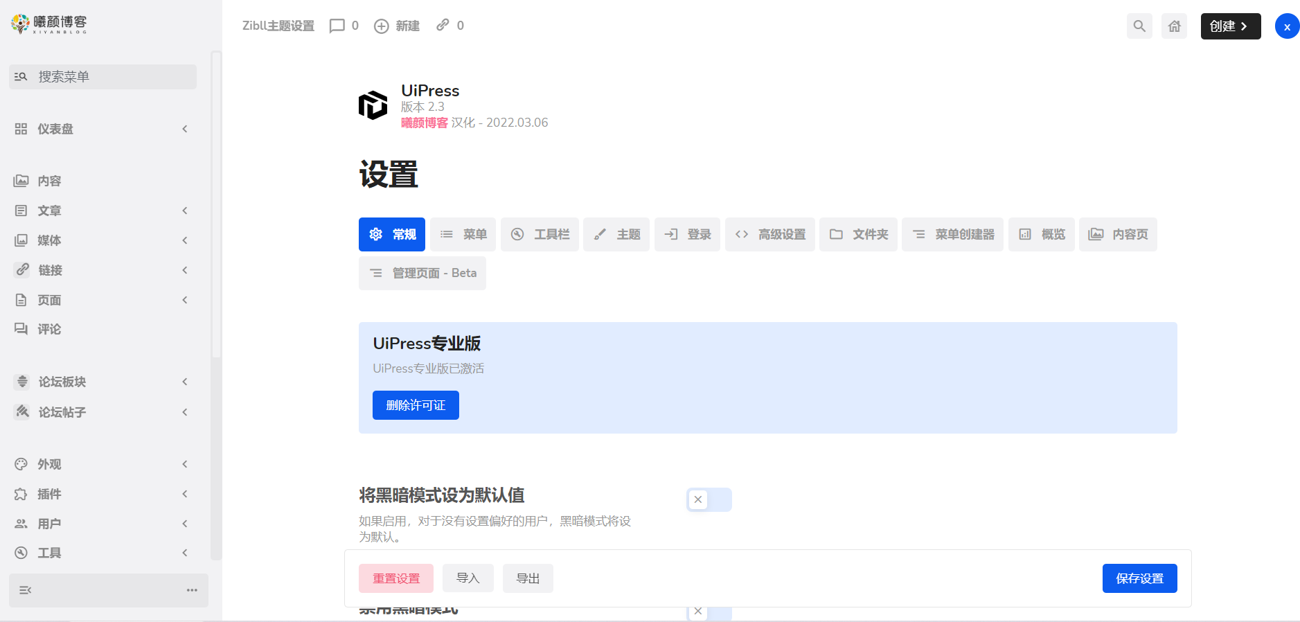Click the 插件 puzzle icon
1300x622 pixels.
[x=21, y=494]
